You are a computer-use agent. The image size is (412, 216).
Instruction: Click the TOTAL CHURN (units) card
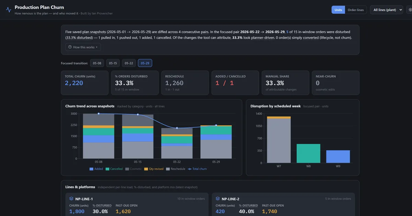pos(85,83)
